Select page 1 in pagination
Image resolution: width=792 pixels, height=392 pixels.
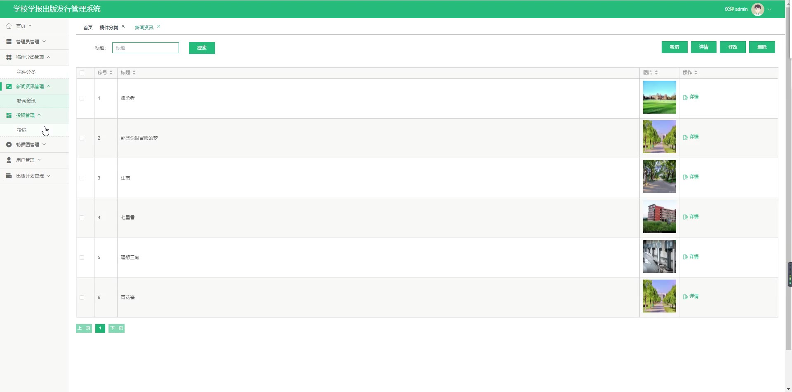tap(100, 328)
